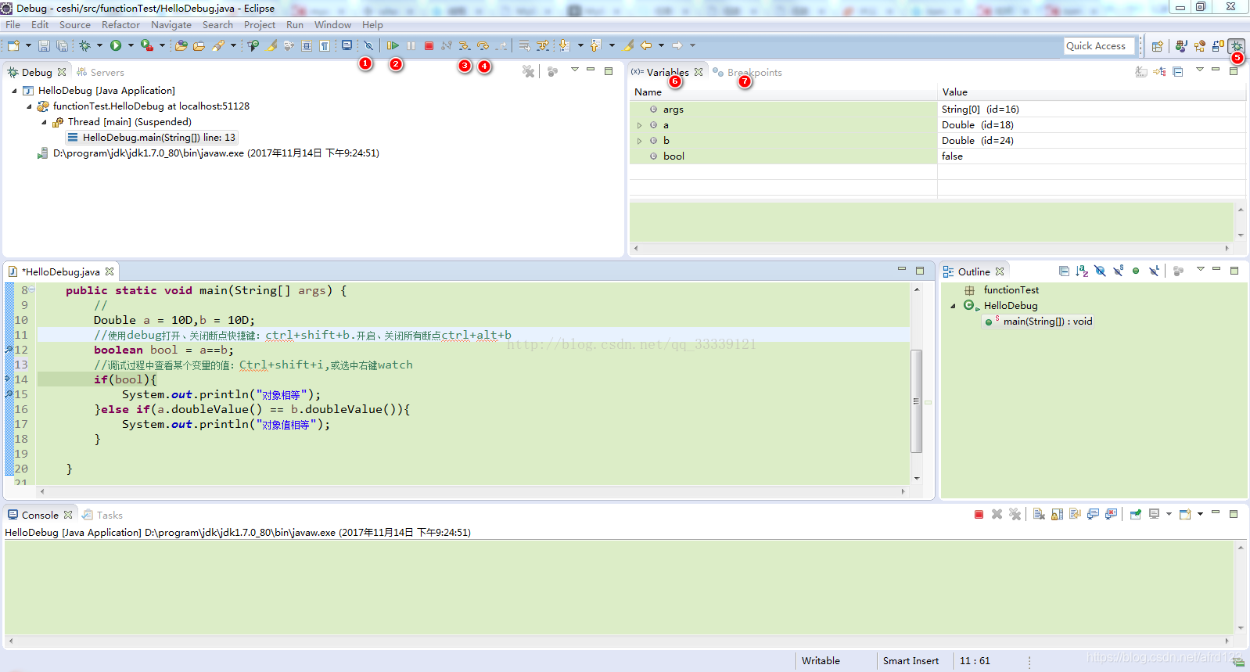Viewport: 1250px width, 672px height.
Task: Switch to the Debug perspective icon
Action: [x=1236, y=46]
